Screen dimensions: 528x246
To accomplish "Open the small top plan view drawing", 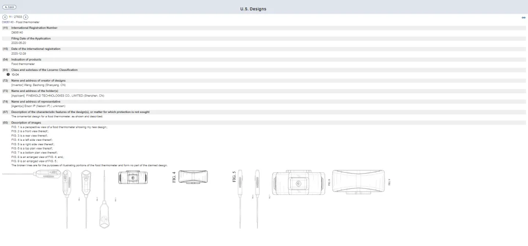I will (132, 177).
